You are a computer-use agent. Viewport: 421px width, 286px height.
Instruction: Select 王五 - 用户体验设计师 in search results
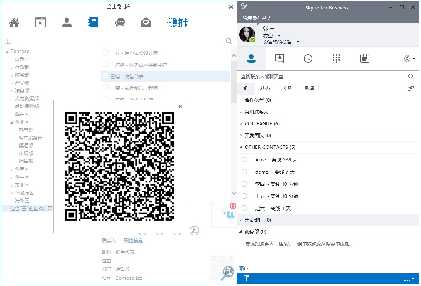[165, 53]
